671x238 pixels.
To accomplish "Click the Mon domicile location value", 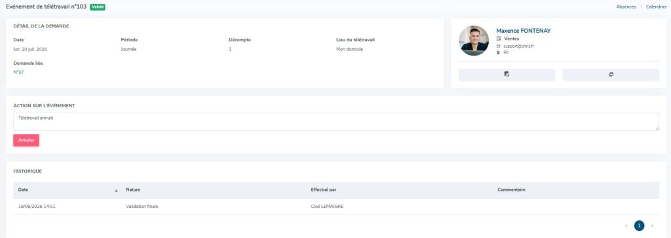I will [350, 49].
